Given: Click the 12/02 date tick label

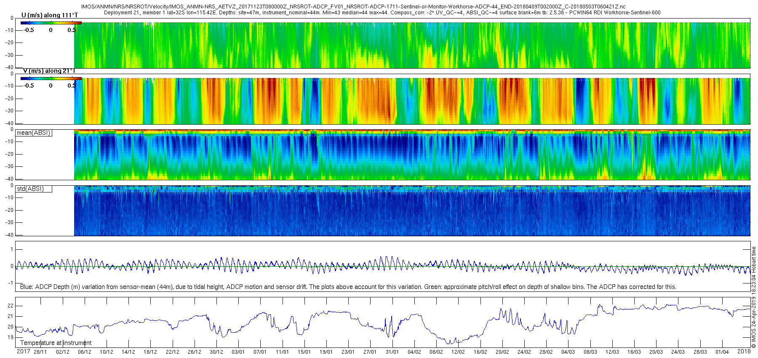Looking at the screenshot, I should [x=458, y=352].
